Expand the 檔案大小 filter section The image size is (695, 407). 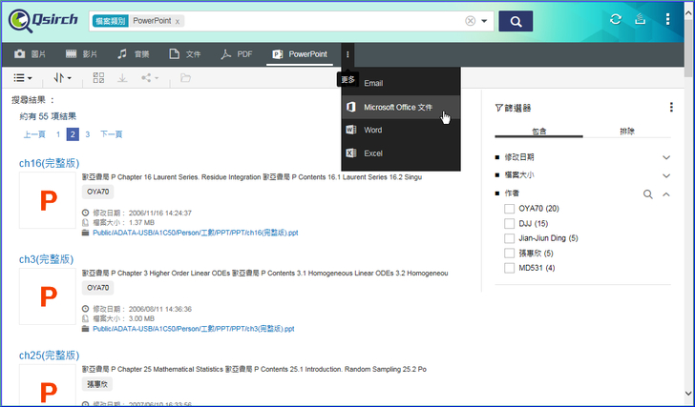[666, 175]
